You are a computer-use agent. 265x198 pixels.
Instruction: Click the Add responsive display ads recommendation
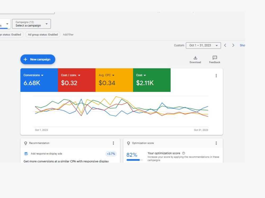46,154
